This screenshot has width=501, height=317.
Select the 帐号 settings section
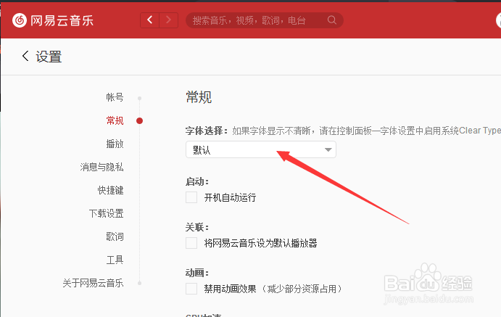[115, 97]
